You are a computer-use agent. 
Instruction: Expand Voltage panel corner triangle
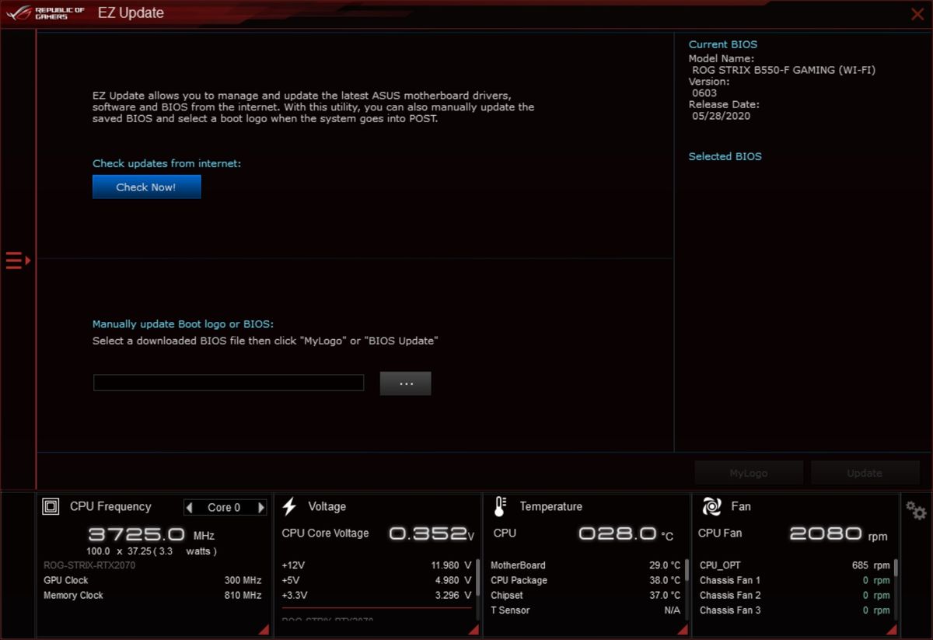point(473,629)
